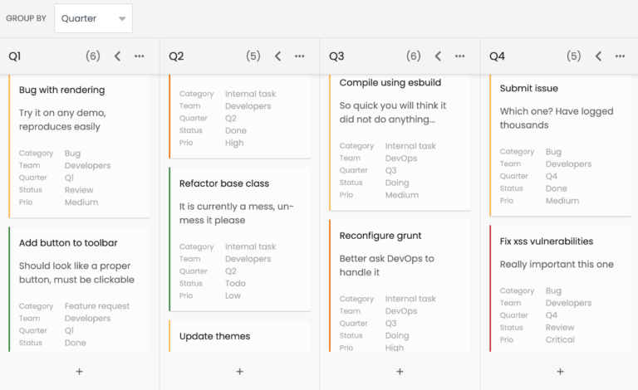Select 'Done' status on Submit issue card

557,188
